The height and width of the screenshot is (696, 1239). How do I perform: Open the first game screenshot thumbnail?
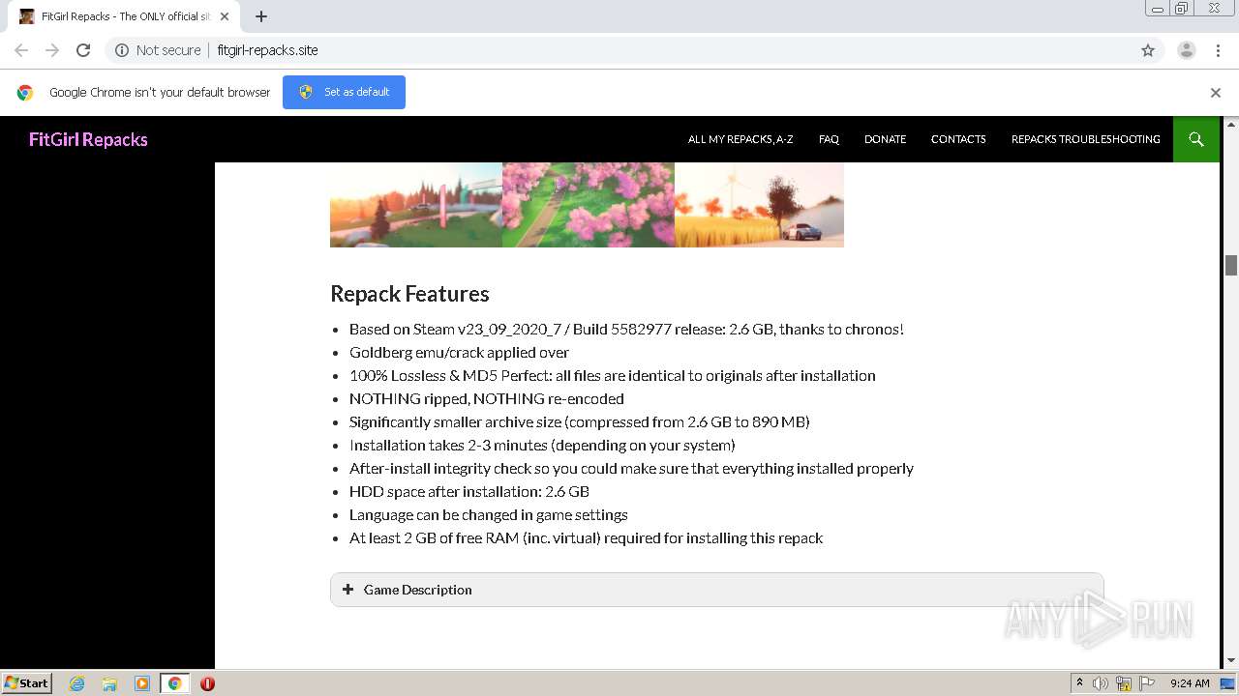pos(415,204)
